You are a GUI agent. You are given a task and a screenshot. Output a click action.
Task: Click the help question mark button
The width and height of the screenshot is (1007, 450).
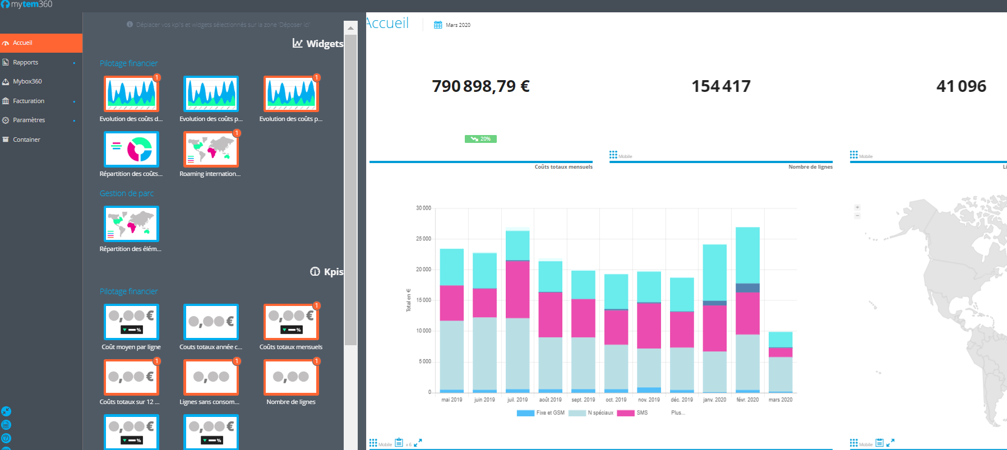pos(6,438)
